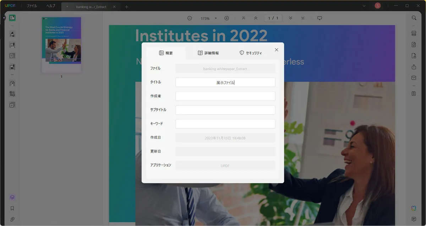This screenshot has height=226, width=426.
Task: Open the Reader mode icon in left sidebar
Action: (x=12, y=18)
